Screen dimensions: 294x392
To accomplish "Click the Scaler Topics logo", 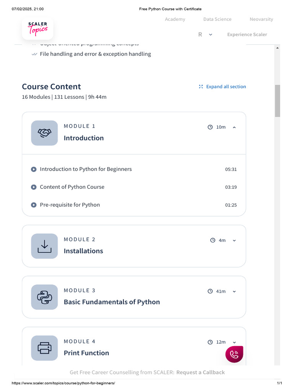I will 38,29.
